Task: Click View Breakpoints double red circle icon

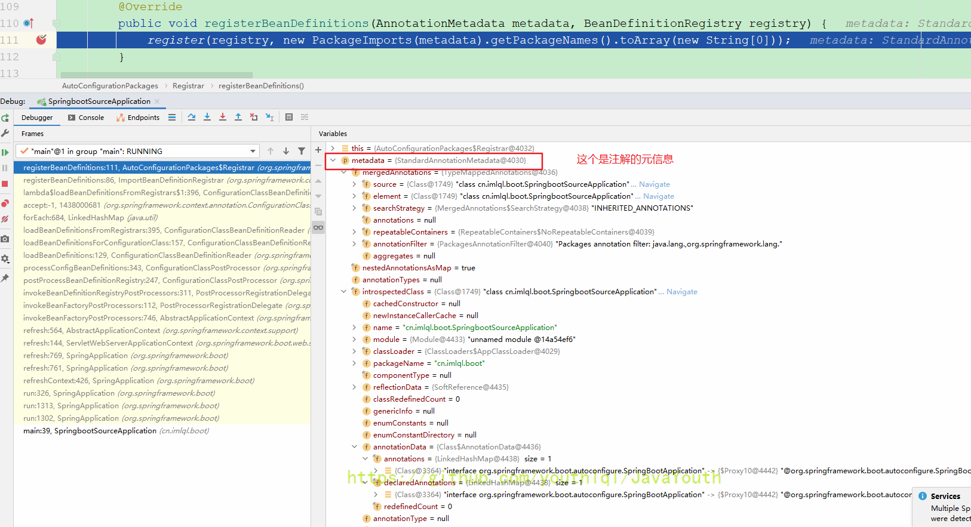Action: point(5,203)
